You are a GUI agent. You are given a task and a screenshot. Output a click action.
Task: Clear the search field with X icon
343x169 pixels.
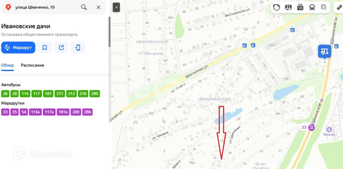pyautogui.click(x=98, y=7)
